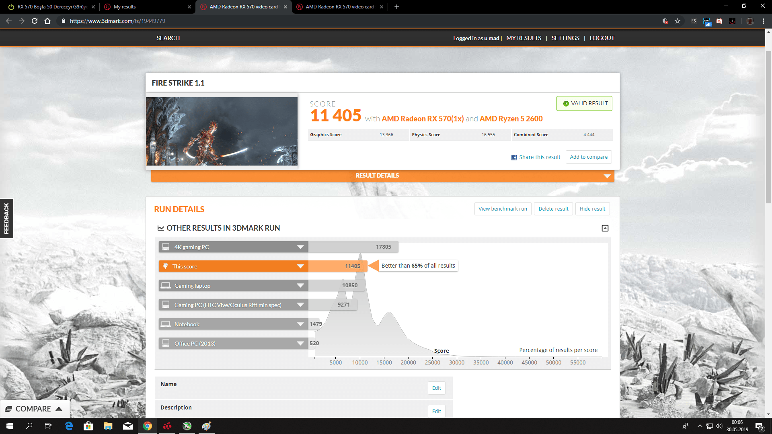Open the Chrome menu three-dots icon

(x=763, y=21)
